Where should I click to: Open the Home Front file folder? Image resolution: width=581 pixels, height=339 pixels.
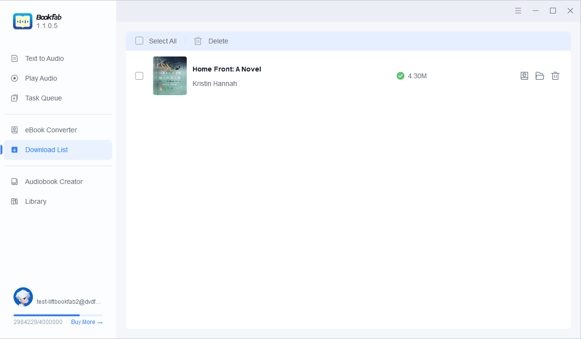540,76
